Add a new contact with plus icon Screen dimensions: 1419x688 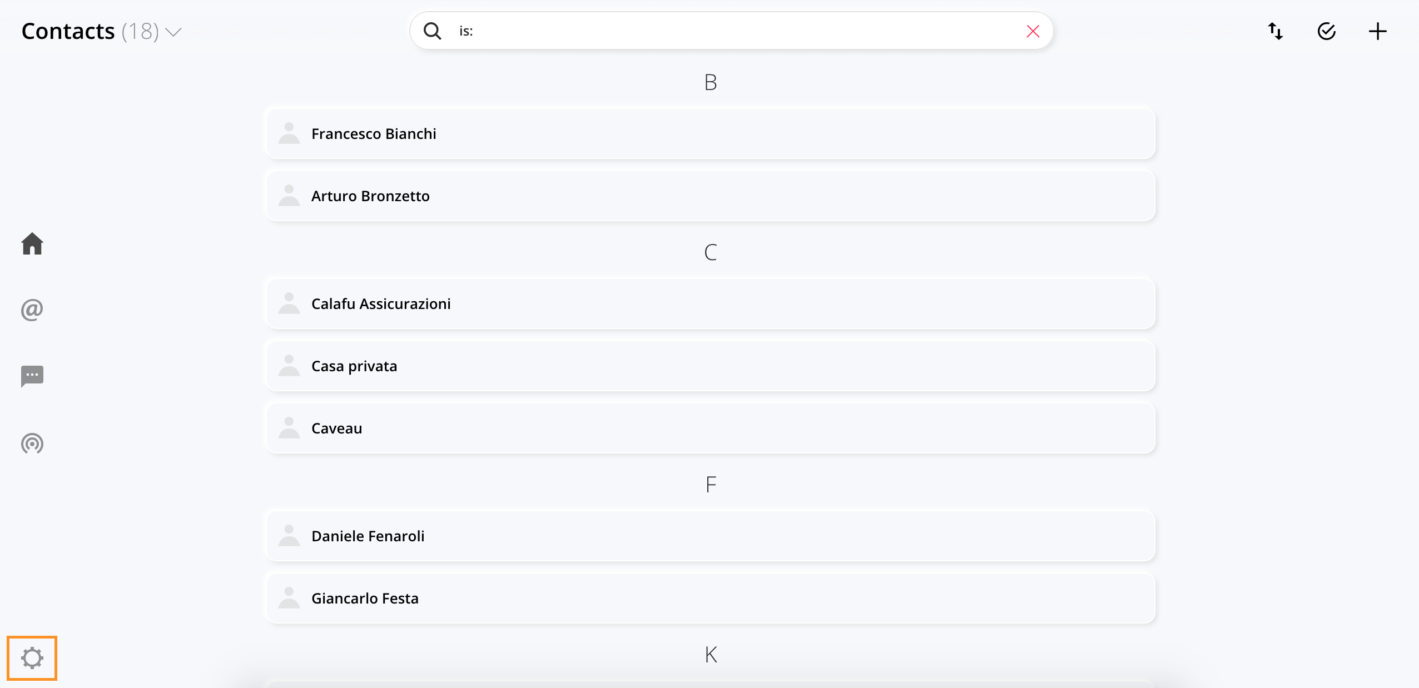[1378, 31]
